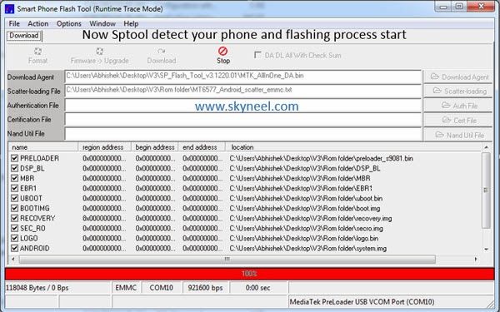Click the Nand Util File button
The image size is (500, 312).
coord(459,135)
